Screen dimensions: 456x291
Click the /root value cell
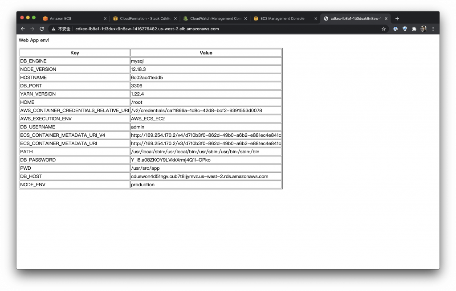(206, 102)
